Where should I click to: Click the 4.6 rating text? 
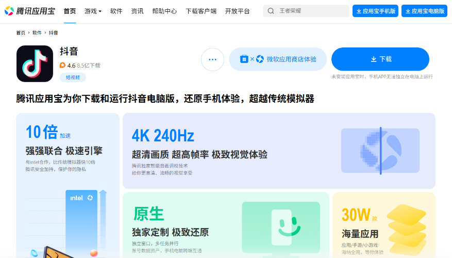tap(71, 66)
